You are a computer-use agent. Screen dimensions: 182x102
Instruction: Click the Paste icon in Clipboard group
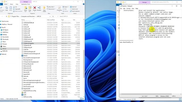(11, 9)
